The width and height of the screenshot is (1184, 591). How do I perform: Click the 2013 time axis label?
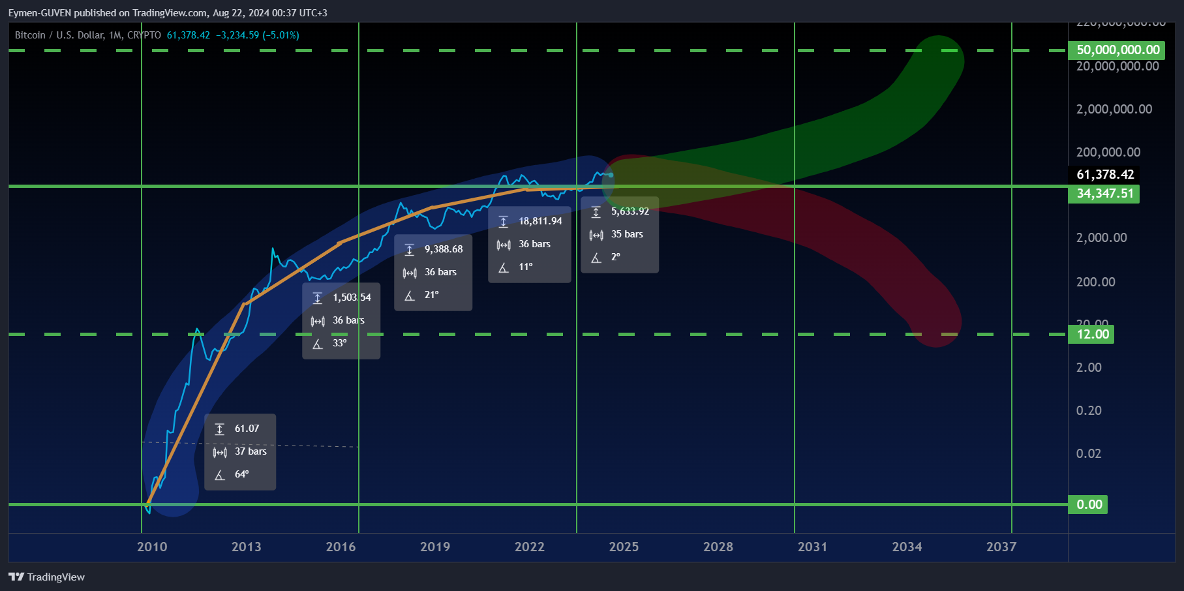point(247,547)
